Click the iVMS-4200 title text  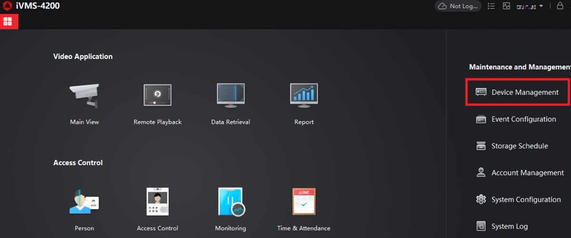click(x=38, y=6)
